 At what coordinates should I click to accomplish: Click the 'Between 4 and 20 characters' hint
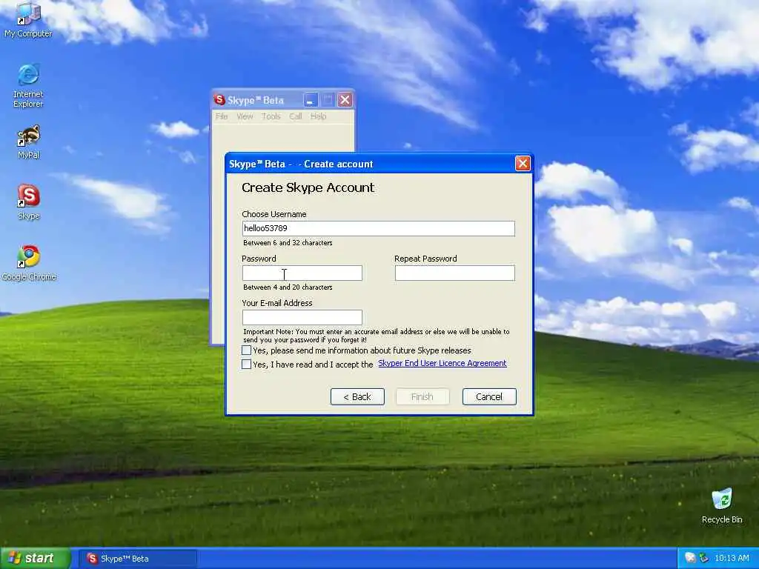[288, 287]
